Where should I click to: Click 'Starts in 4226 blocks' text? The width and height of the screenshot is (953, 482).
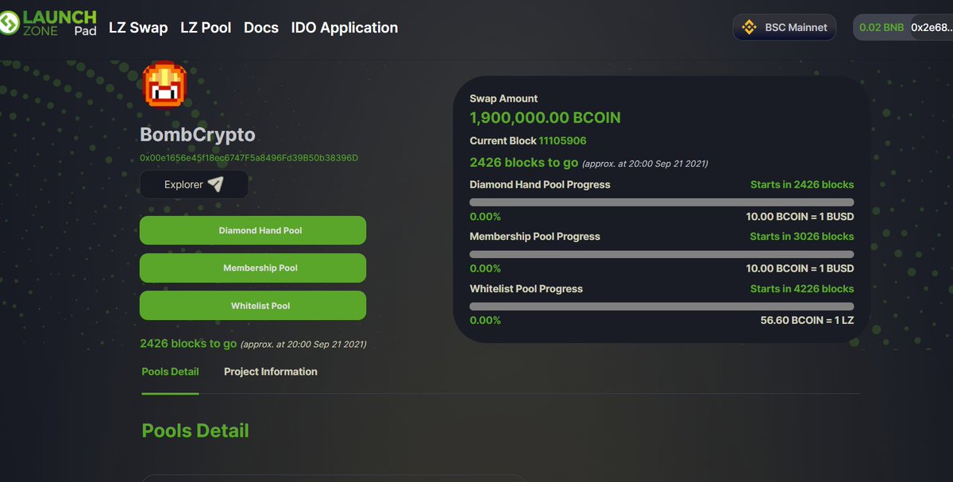(802, 289)
